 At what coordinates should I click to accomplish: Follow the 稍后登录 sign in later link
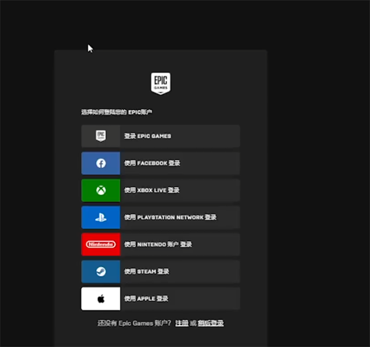[211, 323]
